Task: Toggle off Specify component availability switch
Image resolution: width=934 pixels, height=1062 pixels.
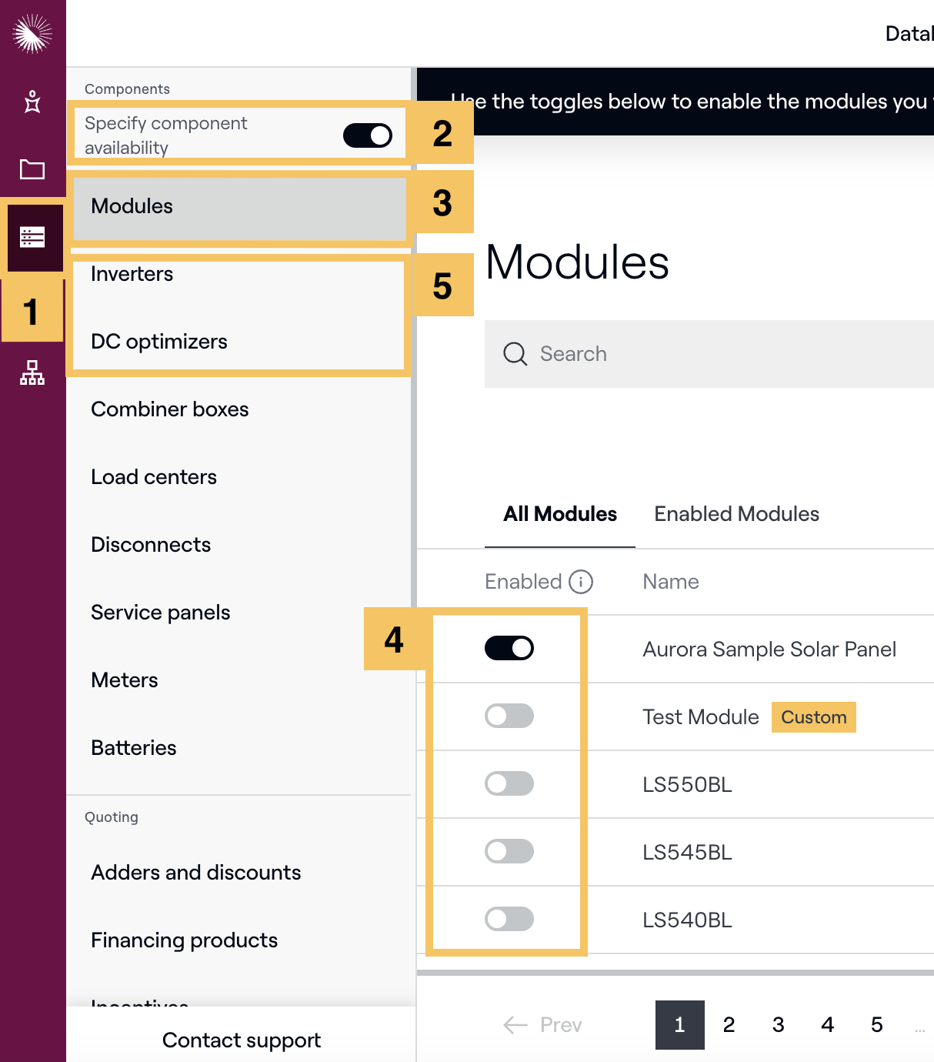Action: point(368,135)
